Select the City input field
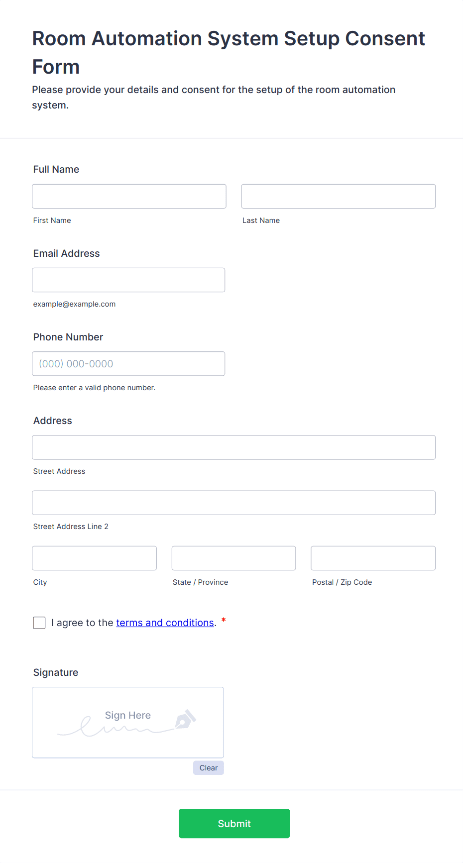Viewport: 463px width, 863px height. pyautogui.click(x=94, y=558)
